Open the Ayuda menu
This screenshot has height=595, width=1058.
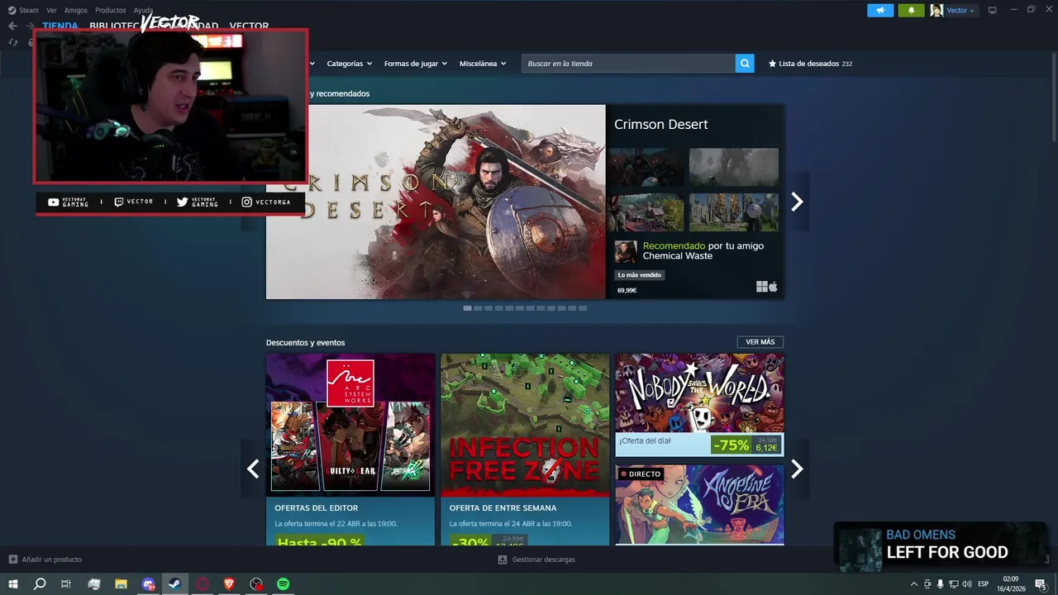[x=143, y=11]
